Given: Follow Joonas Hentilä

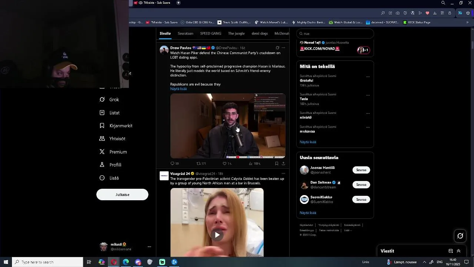Looking at the screenshot, I should tap(361, 170).
